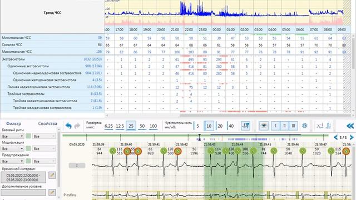
Task: Open the first Базовый ритм dropdown
Action: (12, 136)
